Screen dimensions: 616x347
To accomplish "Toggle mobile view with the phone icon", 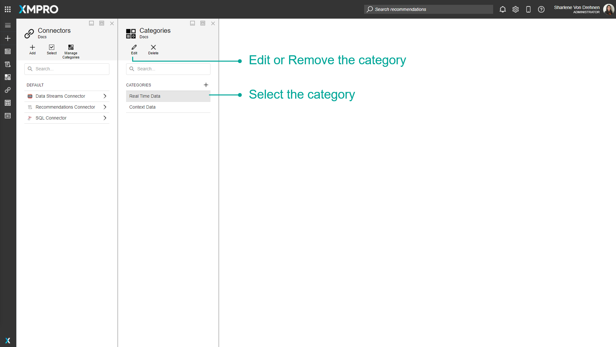I will click(528, 9).
